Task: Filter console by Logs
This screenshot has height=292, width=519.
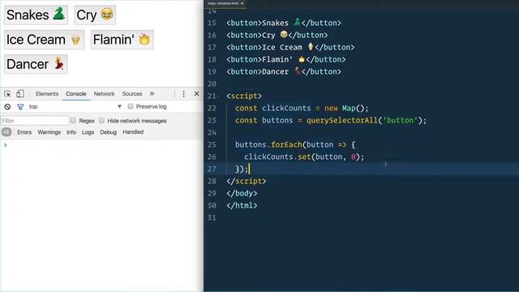Action: pyautogui.click(x=88, y=132)
